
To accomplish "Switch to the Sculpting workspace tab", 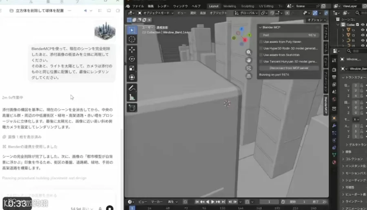I will (248, 6).
